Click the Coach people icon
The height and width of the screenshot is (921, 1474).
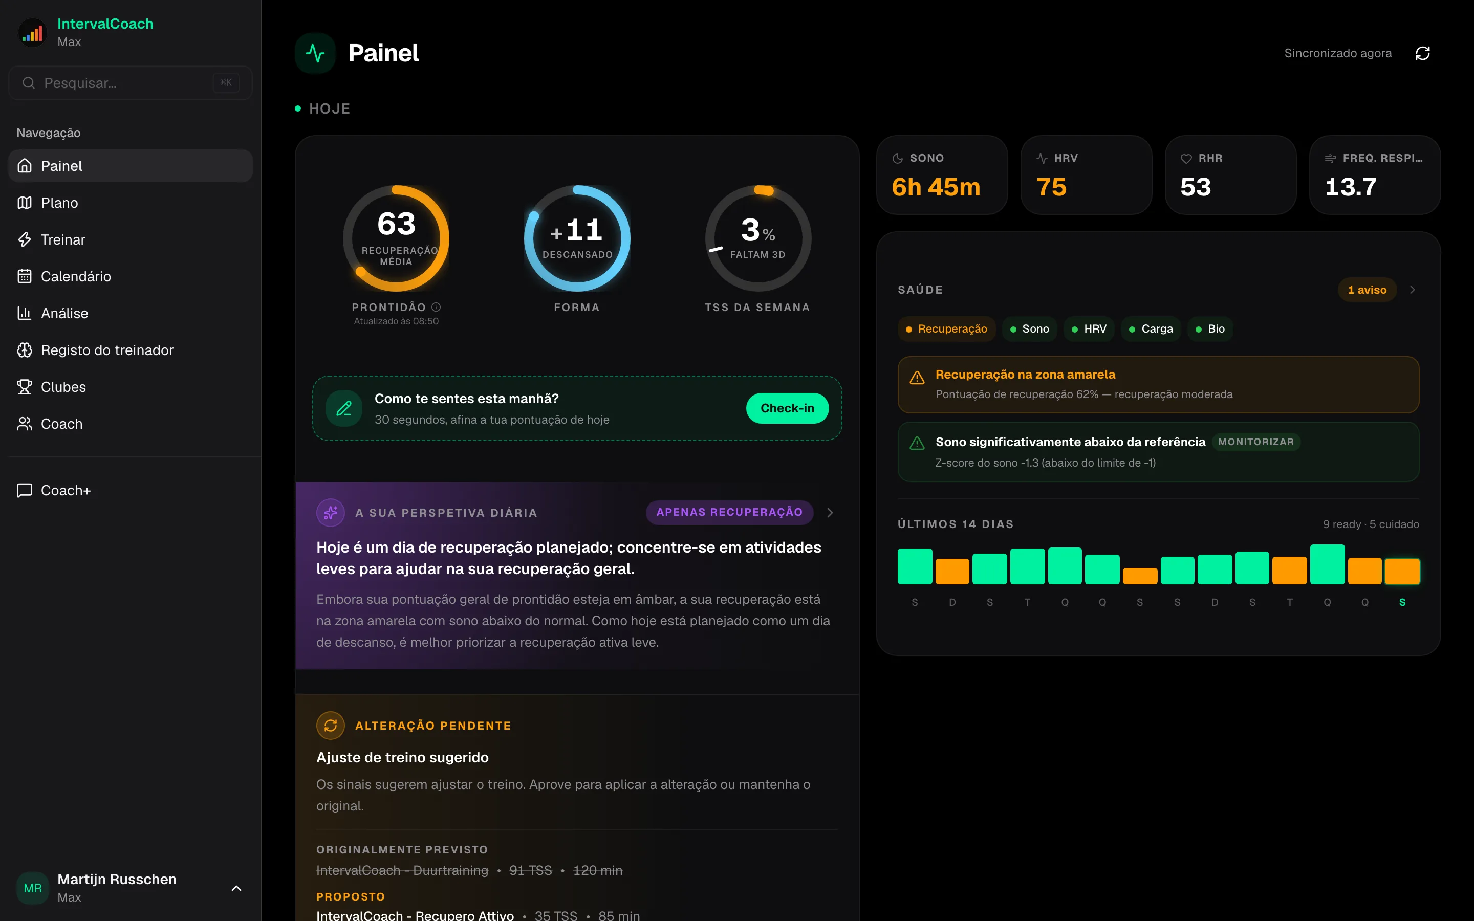[25, 424]
